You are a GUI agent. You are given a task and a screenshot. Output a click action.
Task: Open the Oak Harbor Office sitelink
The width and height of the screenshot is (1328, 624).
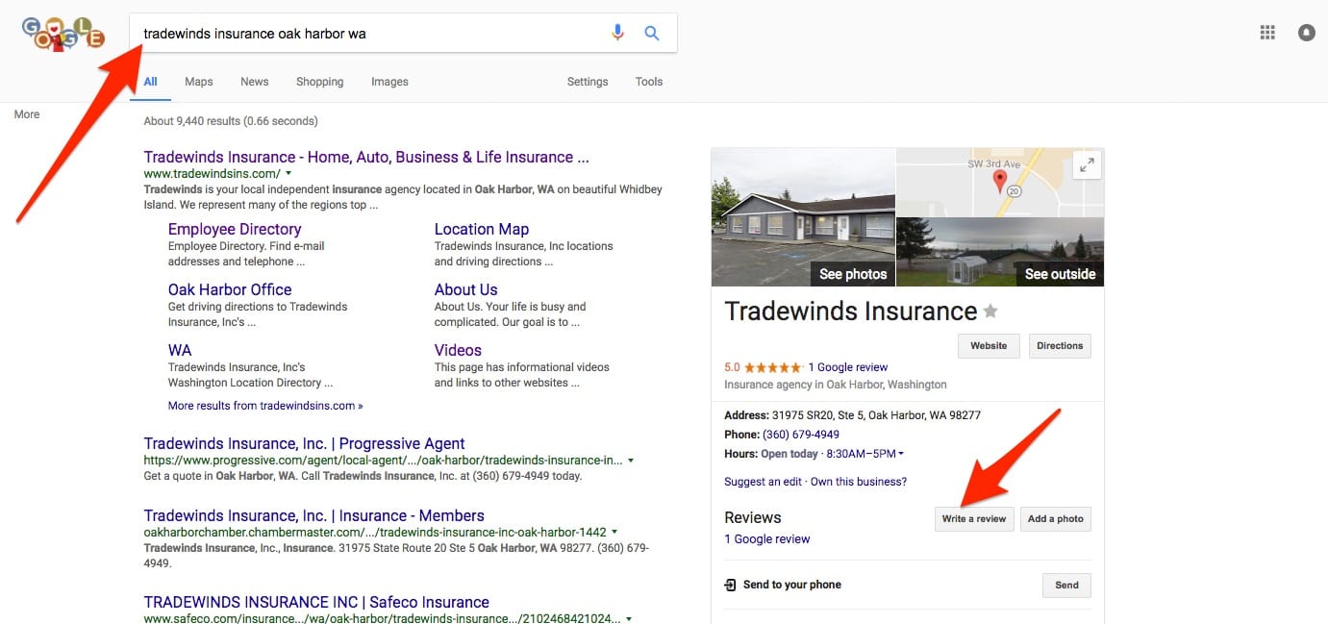point(230,289)
